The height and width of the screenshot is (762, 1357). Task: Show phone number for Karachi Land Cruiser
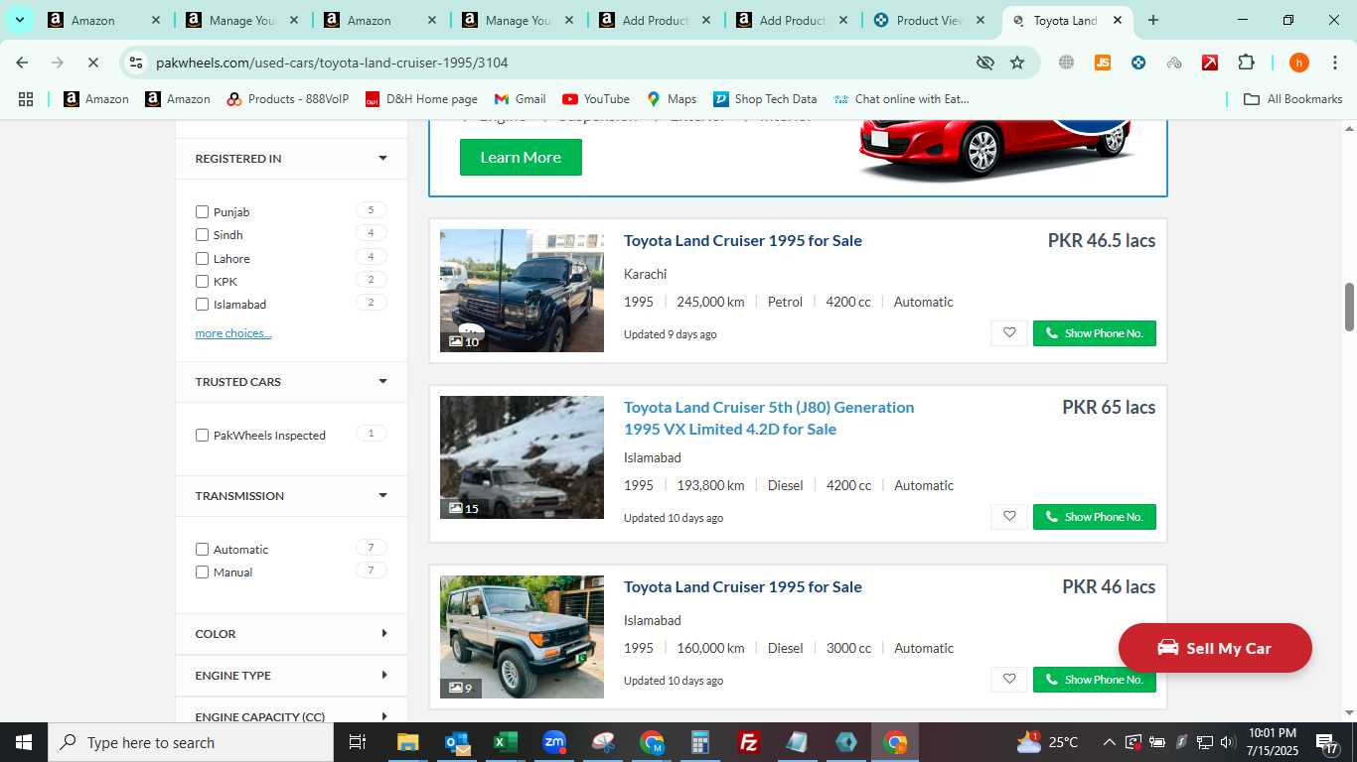1094,333
